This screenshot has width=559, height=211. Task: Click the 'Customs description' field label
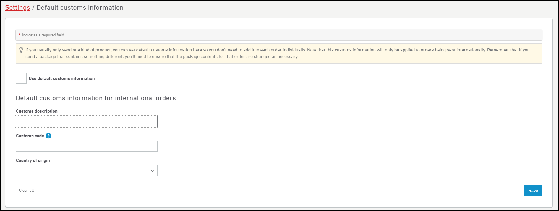[37, 111]
